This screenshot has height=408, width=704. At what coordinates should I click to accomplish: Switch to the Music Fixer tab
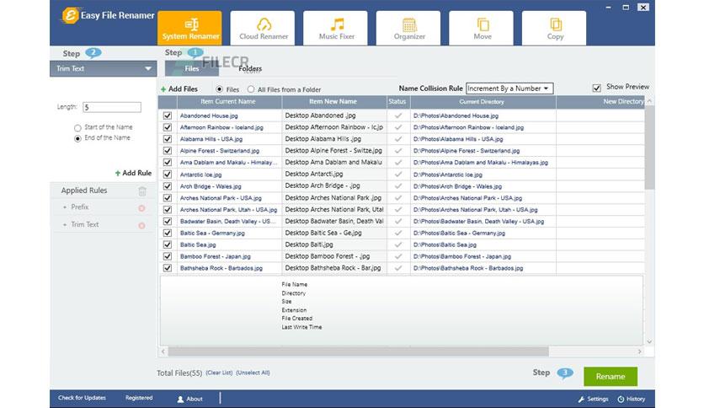point(336,29)
